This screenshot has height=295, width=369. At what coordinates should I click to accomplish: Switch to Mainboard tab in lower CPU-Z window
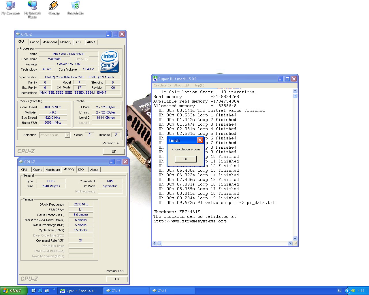click(x=53, y=170)
